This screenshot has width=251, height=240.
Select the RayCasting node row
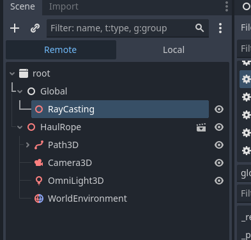(120, 109)
